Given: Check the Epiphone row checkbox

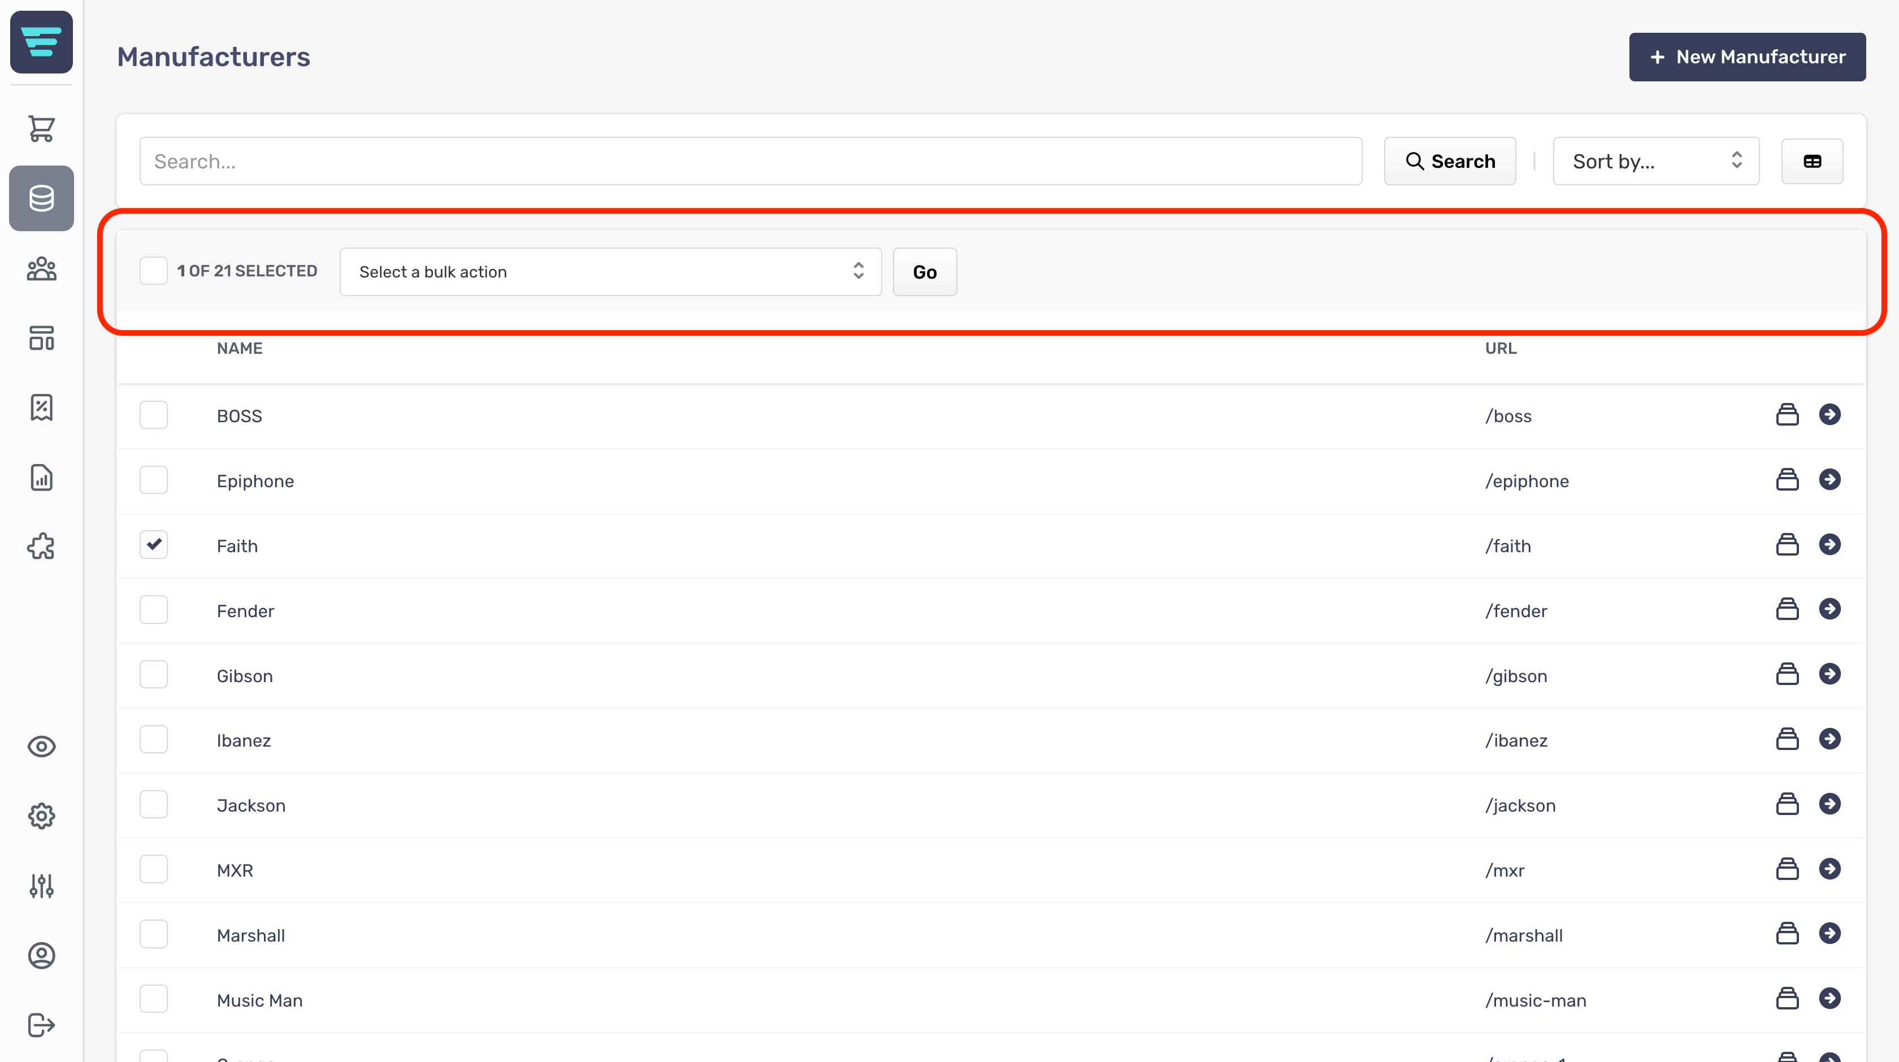Looking at the screenshot, I should click(x=153, y=480).
